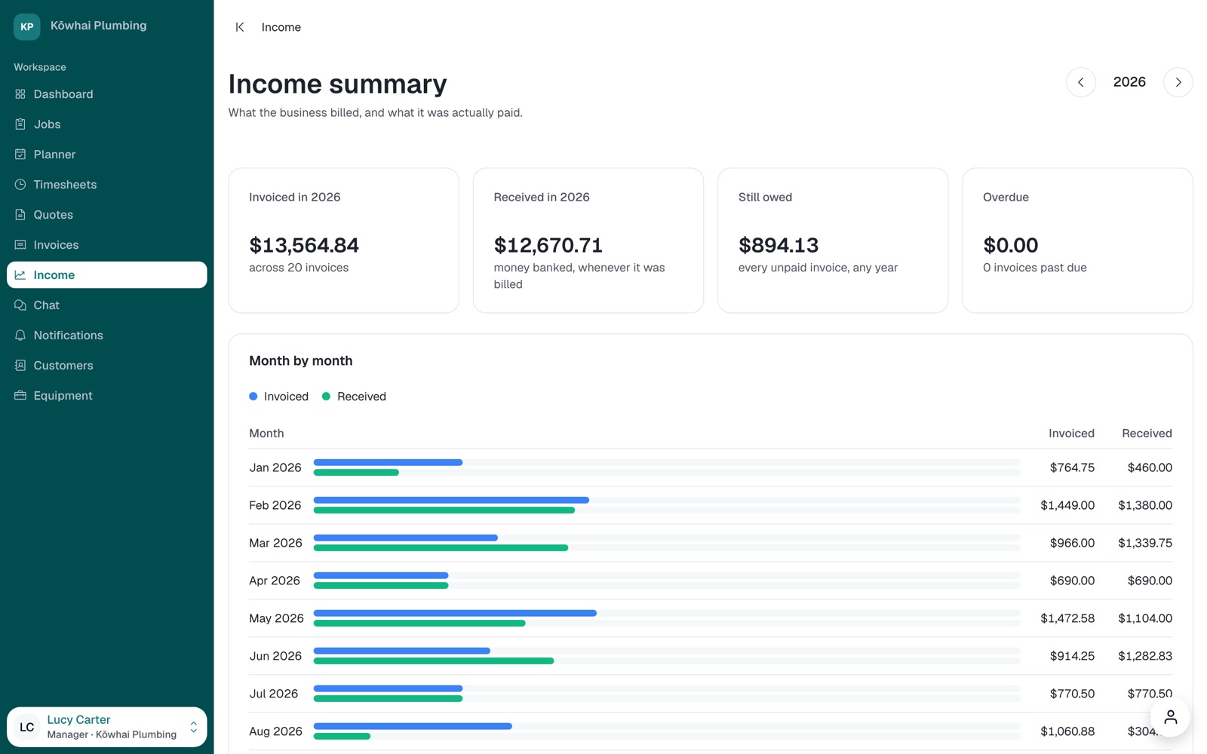Screen dimensions: 1207x754
Task: Click the Still owed card
Action: (x=833, y=241)
